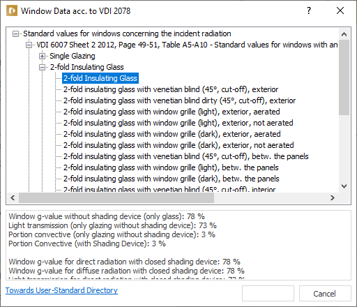Close the Window Data dialog
Viewport: 357px width, 307px height.
pyautogui.click(x=340, y=10)
